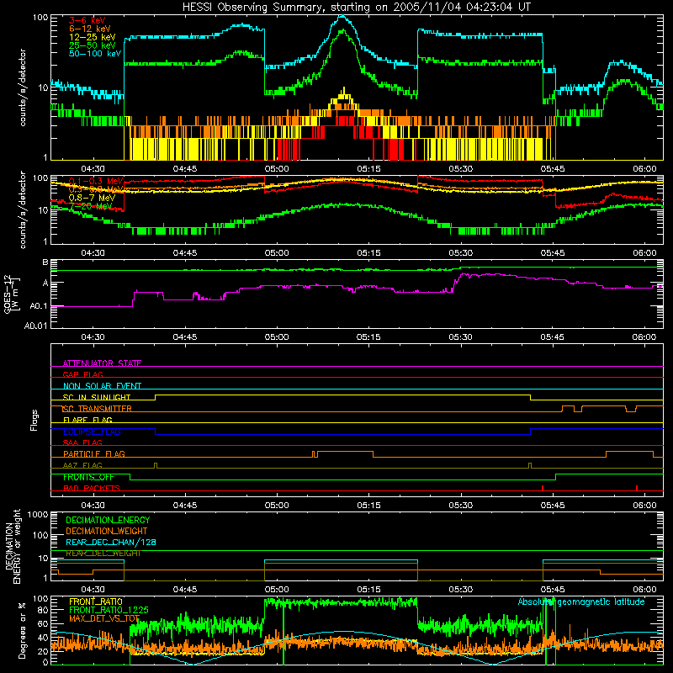
Task: Click the MAX_DET_VS_TOT legend label
Action: (x=104, y=618)
